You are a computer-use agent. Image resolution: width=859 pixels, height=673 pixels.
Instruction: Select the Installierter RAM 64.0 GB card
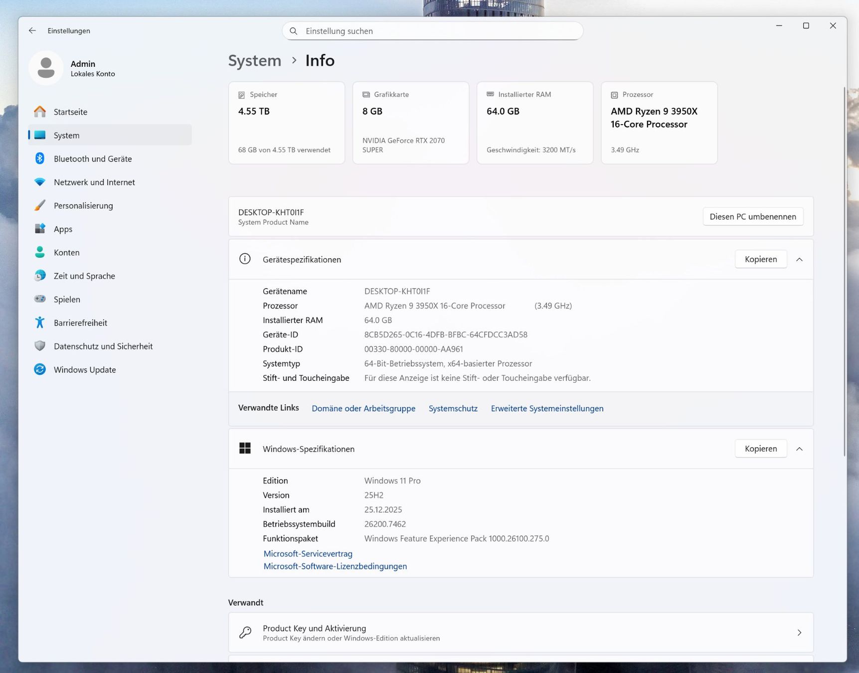pyautogui.click(x=535, y=123)
